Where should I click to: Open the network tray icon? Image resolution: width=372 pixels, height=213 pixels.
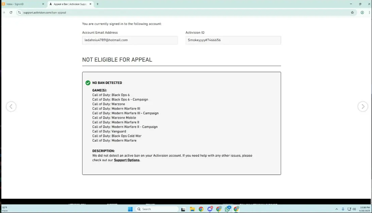click(349, 209)
